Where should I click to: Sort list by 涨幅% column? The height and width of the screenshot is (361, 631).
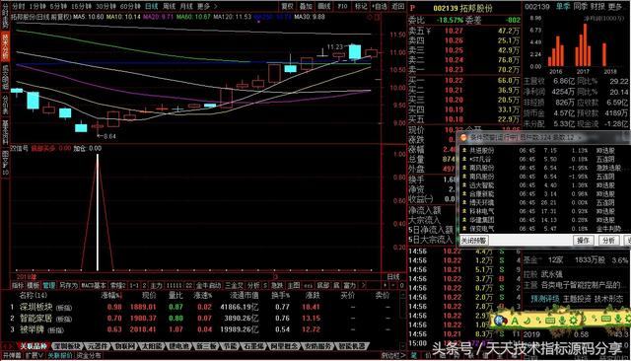111,295
